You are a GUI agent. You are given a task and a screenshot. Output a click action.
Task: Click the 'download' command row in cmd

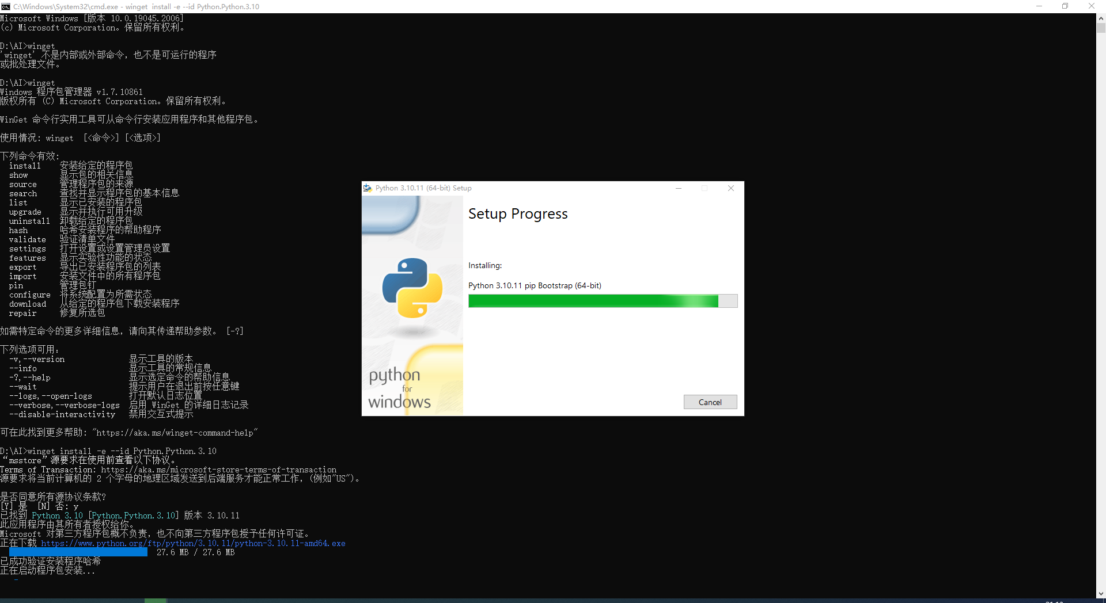pyautogui.click(x=94, y=304)
